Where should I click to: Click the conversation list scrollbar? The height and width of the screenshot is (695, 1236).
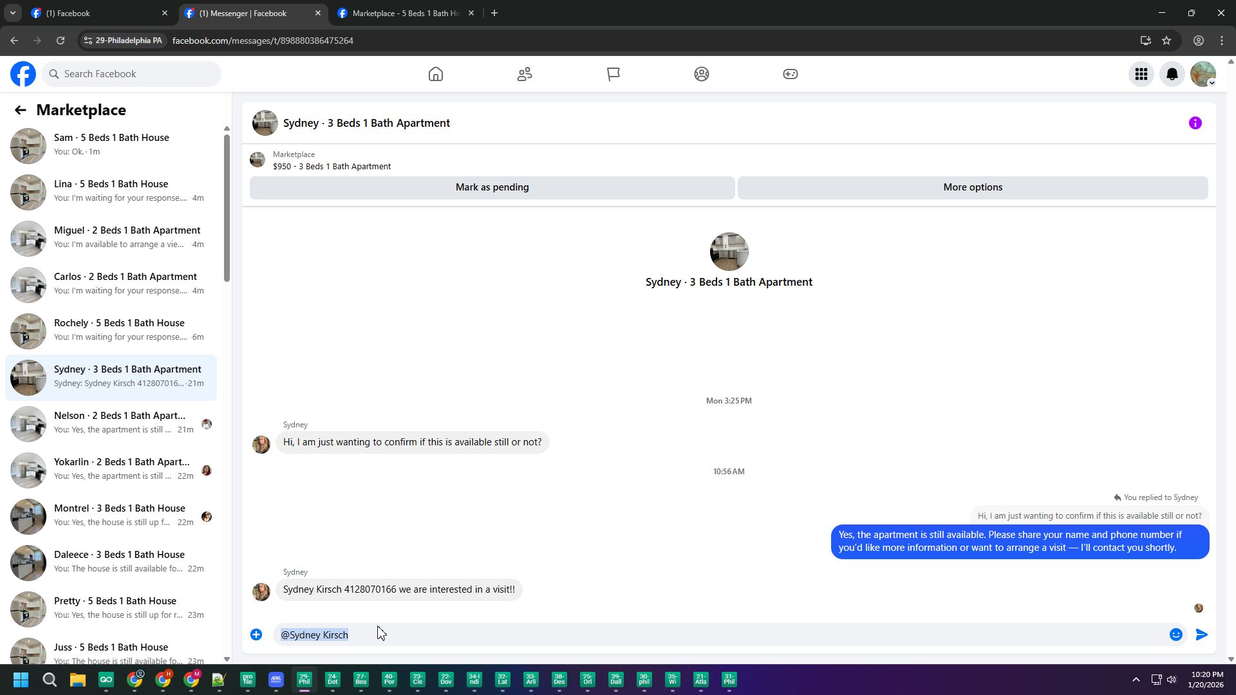227,208
